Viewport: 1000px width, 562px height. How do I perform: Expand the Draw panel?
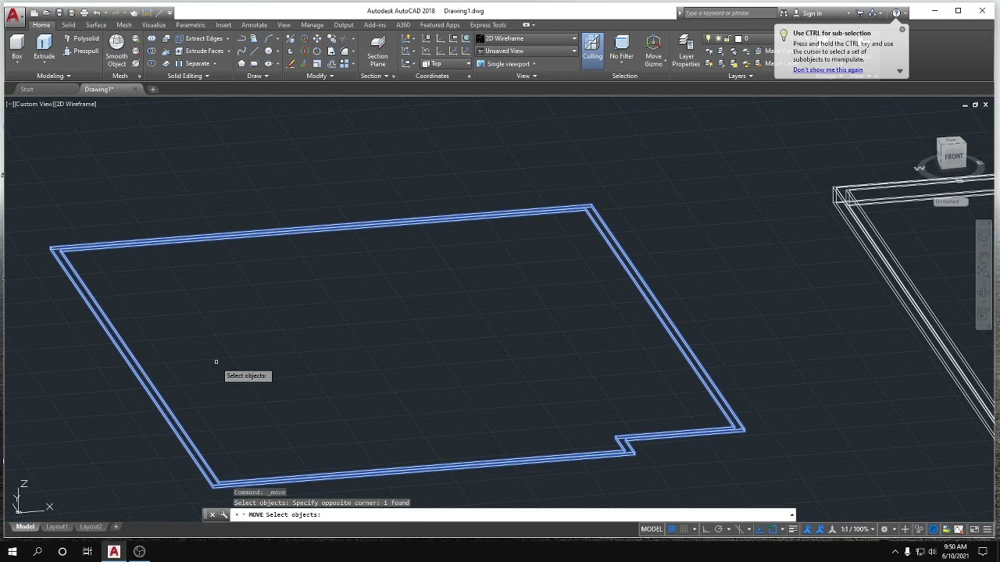coord(258,76)
